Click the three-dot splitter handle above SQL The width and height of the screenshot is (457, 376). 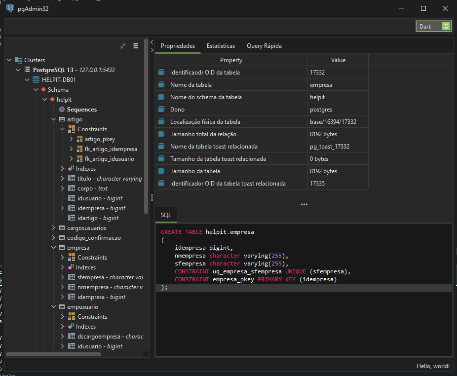pos(304,204)
